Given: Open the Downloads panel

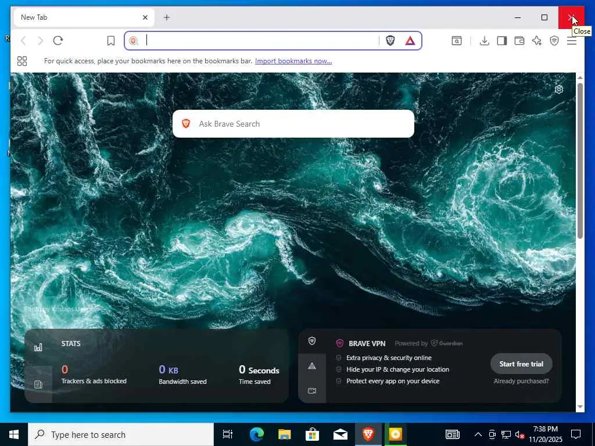Looking at the screenshot, I should 484,41.
